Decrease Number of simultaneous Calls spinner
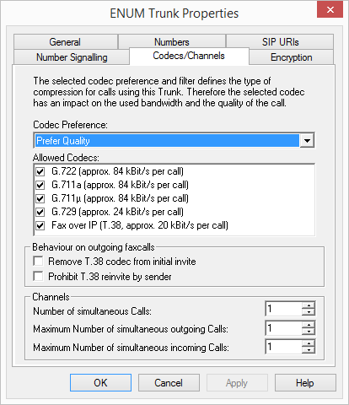The width and height of the screenshot is (349, 405). 309,312
